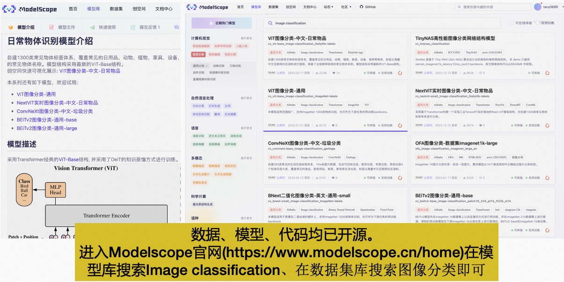Click the purple chat icon after 提交反馈
564x282 pixels.
tap(176, 27)
